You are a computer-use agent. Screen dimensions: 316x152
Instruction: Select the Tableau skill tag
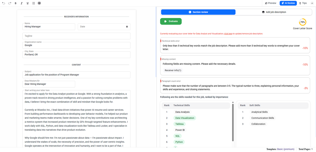[179, 124]
